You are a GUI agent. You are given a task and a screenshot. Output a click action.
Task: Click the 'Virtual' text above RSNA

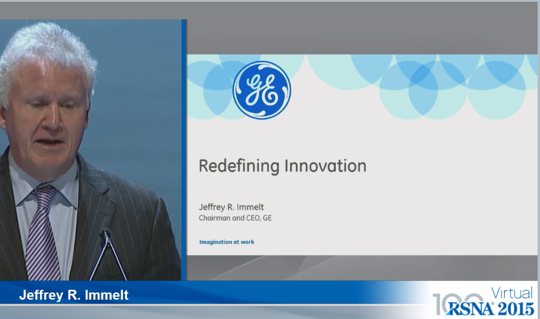pyautogui.click(x=512, y=293)
